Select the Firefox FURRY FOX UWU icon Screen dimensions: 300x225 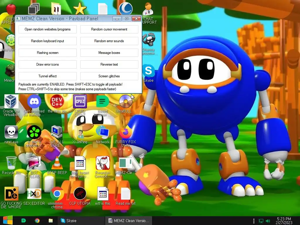point(125,132)
